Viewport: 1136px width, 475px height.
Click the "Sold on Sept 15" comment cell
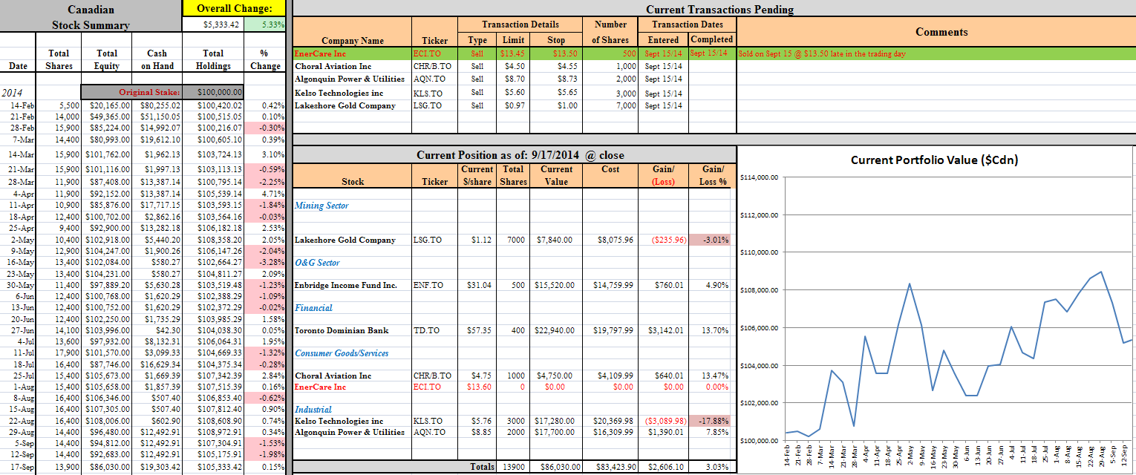coord(936,53)
